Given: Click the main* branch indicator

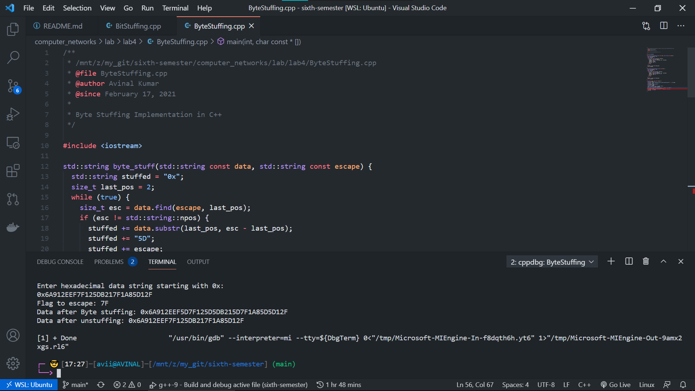Looking at the screenshot, I should [75, 385].
